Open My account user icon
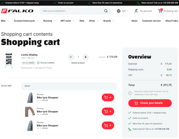Image resolution: width=179 pixels, height=139 pixels. [136, 11]
